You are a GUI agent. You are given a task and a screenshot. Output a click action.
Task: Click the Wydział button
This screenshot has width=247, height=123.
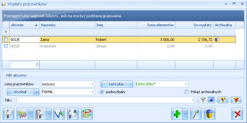pos(21,92)
